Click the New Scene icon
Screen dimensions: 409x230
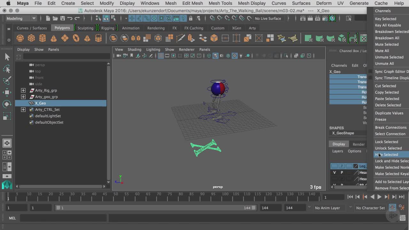[x=48, y=18]
